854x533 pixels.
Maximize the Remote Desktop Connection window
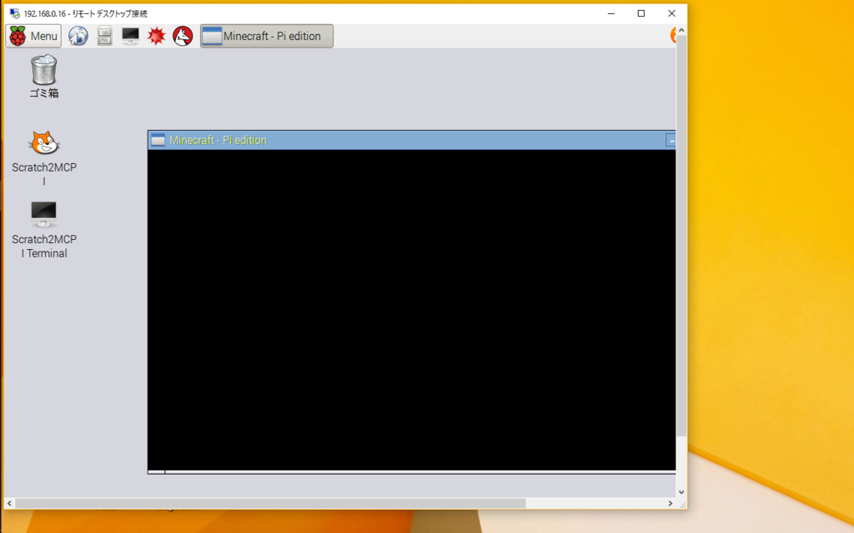(641, 13)
